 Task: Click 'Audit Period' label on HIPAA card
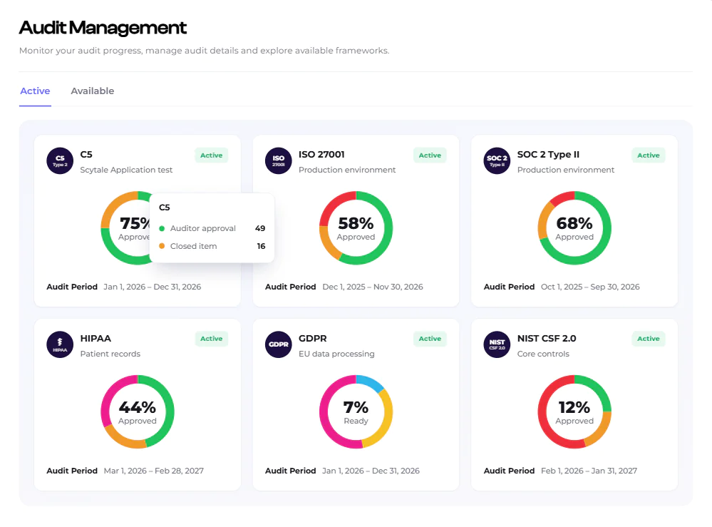click(72, 471)
